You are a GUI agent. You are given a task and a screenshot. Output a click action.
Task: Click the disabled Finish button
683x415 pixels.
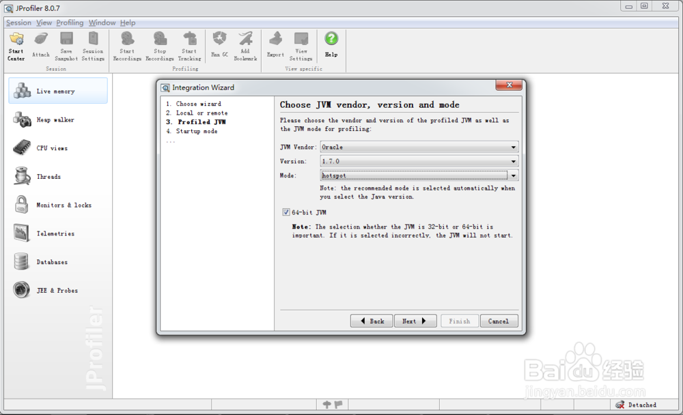pos(460,321)
